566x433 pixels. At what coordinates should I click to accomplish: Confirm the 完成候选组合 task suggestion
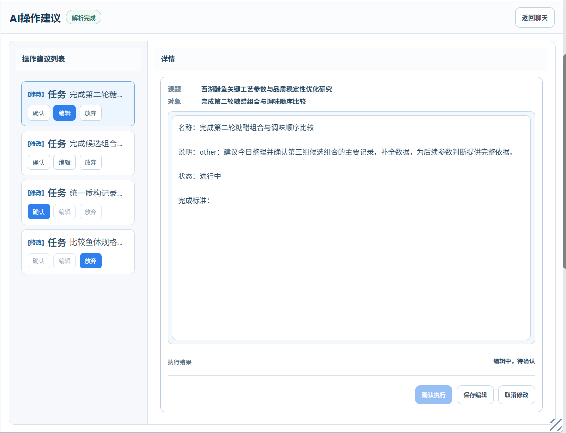click(x=39, y=162)
